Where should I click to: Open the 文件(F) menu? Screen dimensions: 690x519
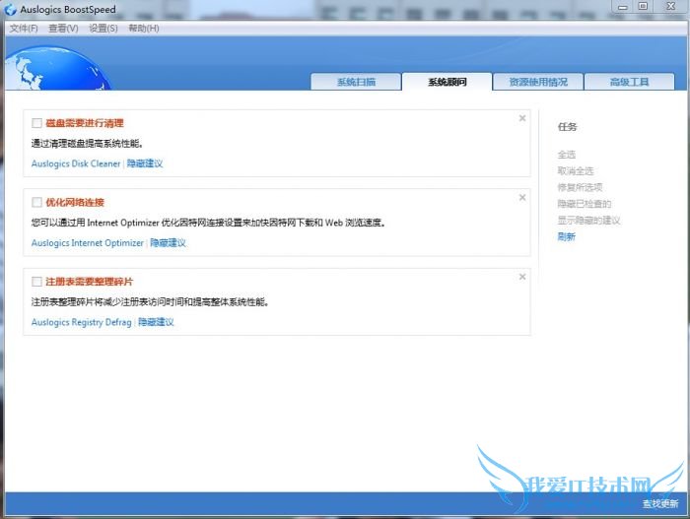24,29
